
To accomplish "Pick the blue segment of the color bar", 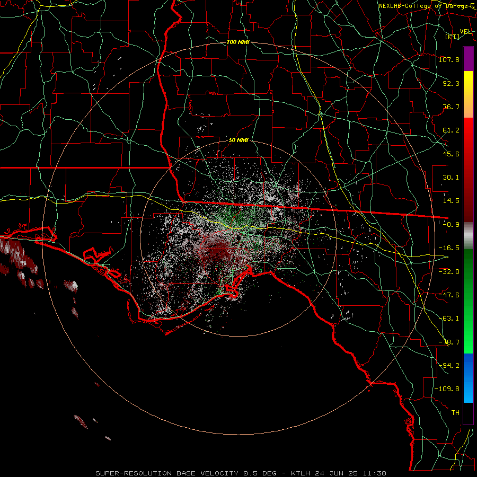I will click(468, 378).
